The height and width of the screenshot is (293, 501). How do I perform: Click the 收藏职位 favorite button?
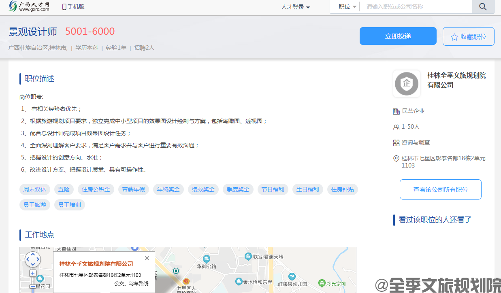[x=469, y=36]
